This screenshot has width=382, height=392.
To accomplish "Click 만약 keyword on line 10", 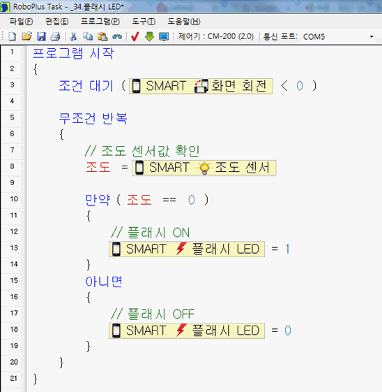I will tap(98, 200).
